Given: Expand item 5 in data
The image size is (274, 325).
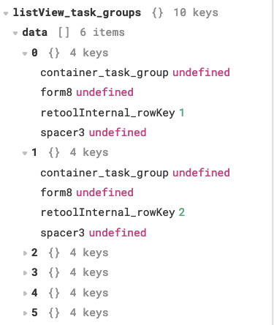Looking at the screenshot, I should click(x=25, y=313).
